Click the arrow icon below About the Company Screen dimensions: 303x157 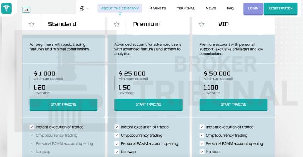point(120,14)
